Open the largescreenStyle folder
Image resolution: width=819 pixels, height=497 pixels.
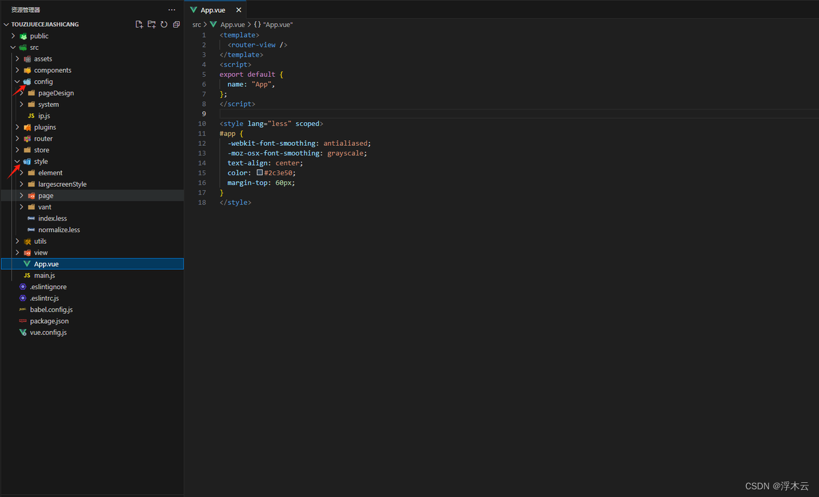coord(62,184)
